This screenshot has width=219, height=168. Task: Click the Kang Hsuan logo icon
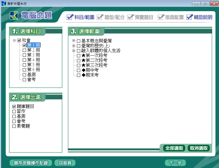(x=14, y=16)
